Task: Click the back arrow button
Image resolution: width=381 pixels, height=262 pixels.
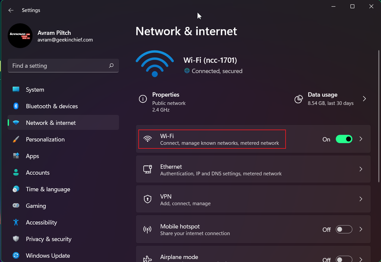Action: pyautogui.click(x=10, y=10)
